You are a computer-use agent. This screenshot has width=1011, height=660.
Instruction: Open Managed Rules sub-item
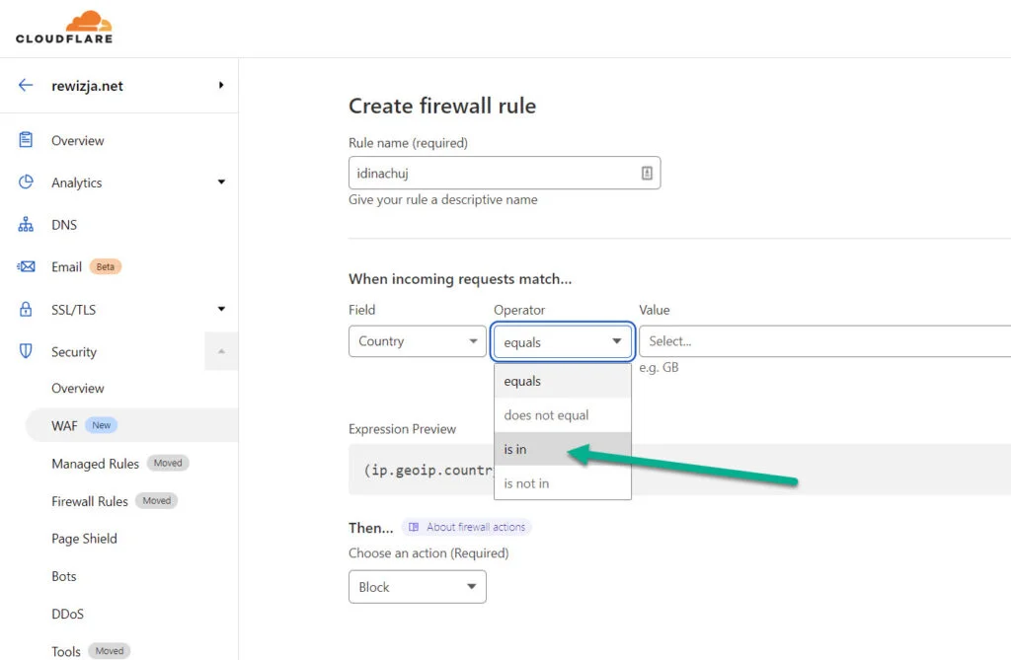click(x=96, y=464)
